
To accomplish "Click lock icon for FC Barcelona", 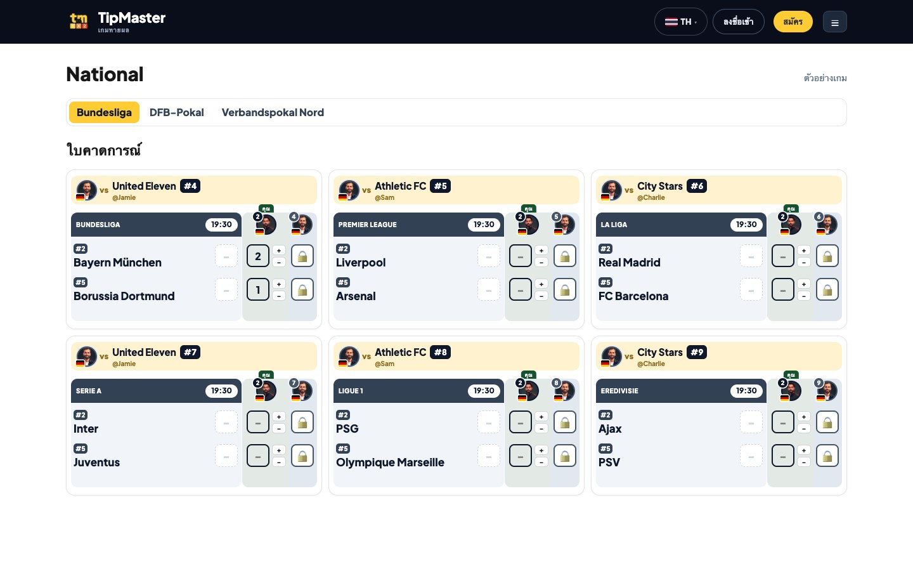I will [x=827, y=290].
